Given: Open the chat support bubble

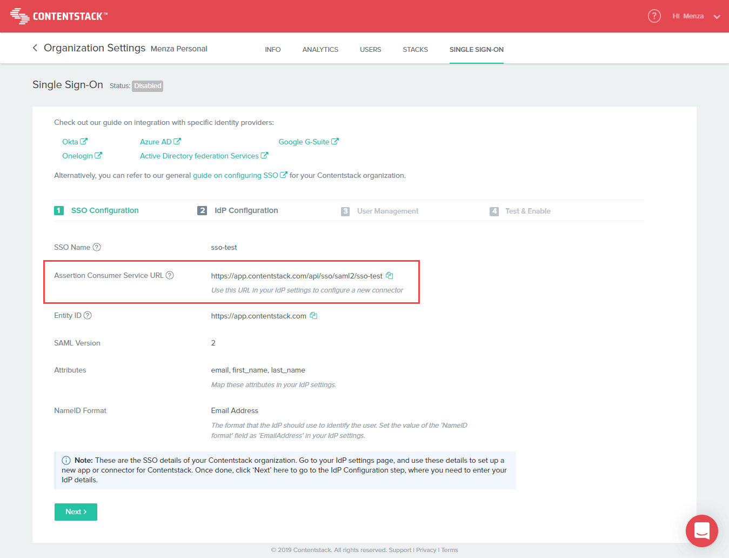Looking at the screenshot, I should coord(702,531).
